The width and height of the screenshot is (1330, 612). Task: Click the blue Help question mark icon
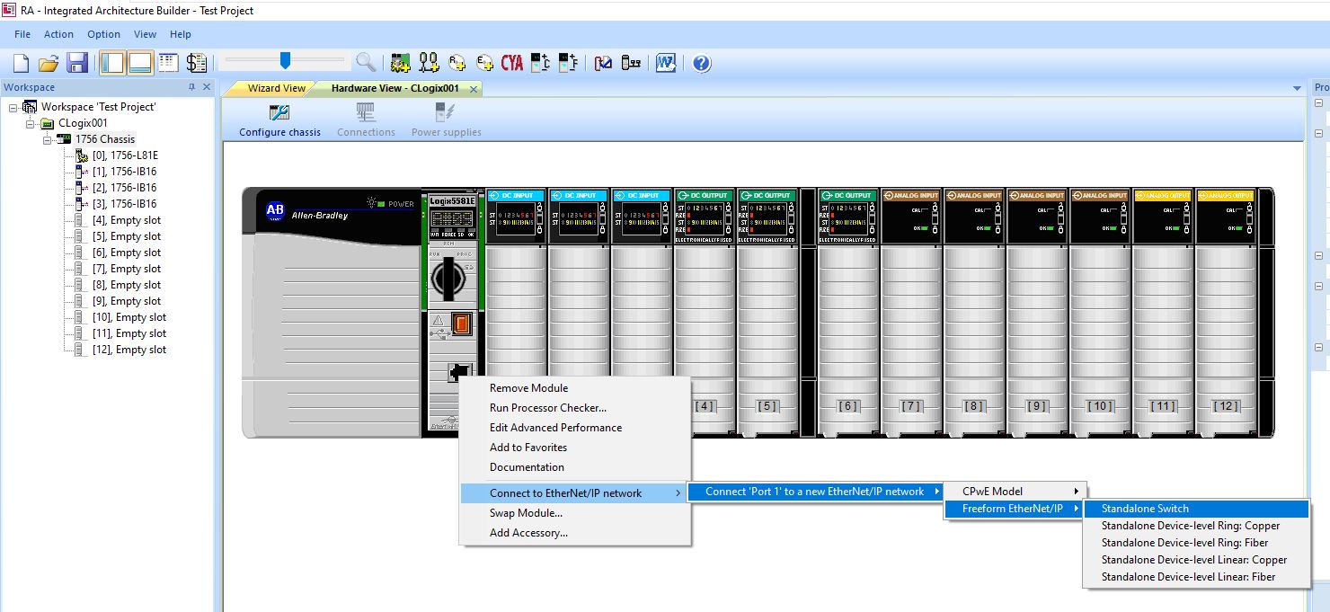[x=702, y=63]
